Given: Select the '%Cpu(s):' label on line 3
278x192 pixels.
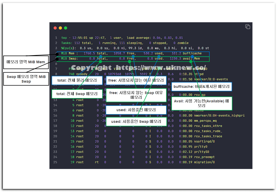Looking at the screenshot, I should pyautogui.click(x=69, y=48).
